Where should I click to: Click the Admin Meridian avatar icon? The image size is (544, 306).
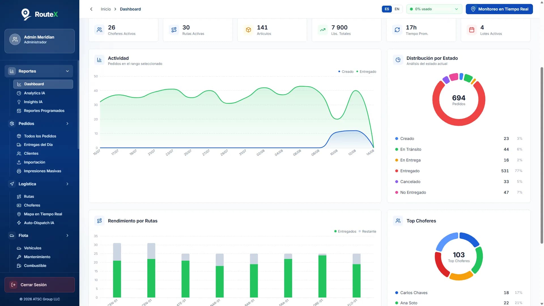pyautogui.click(x=15, y=39)
